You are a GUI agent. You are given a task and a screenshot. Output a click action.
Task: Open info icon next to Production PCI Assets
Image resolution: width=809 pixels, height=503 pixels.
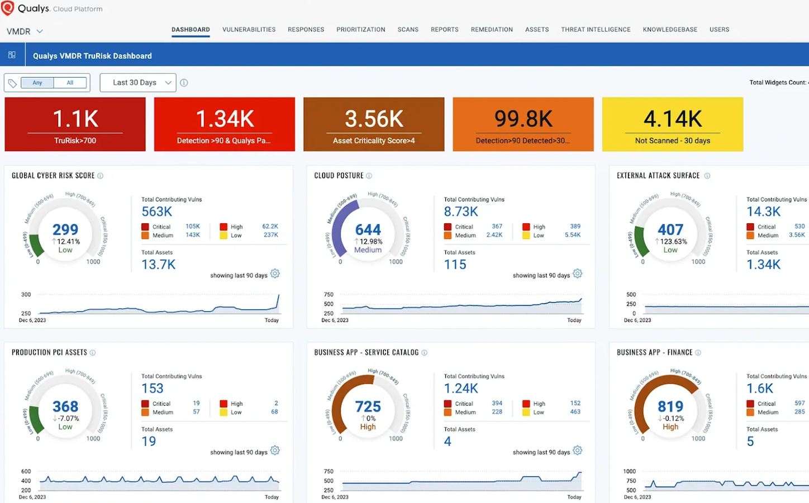tap(93, 353)
